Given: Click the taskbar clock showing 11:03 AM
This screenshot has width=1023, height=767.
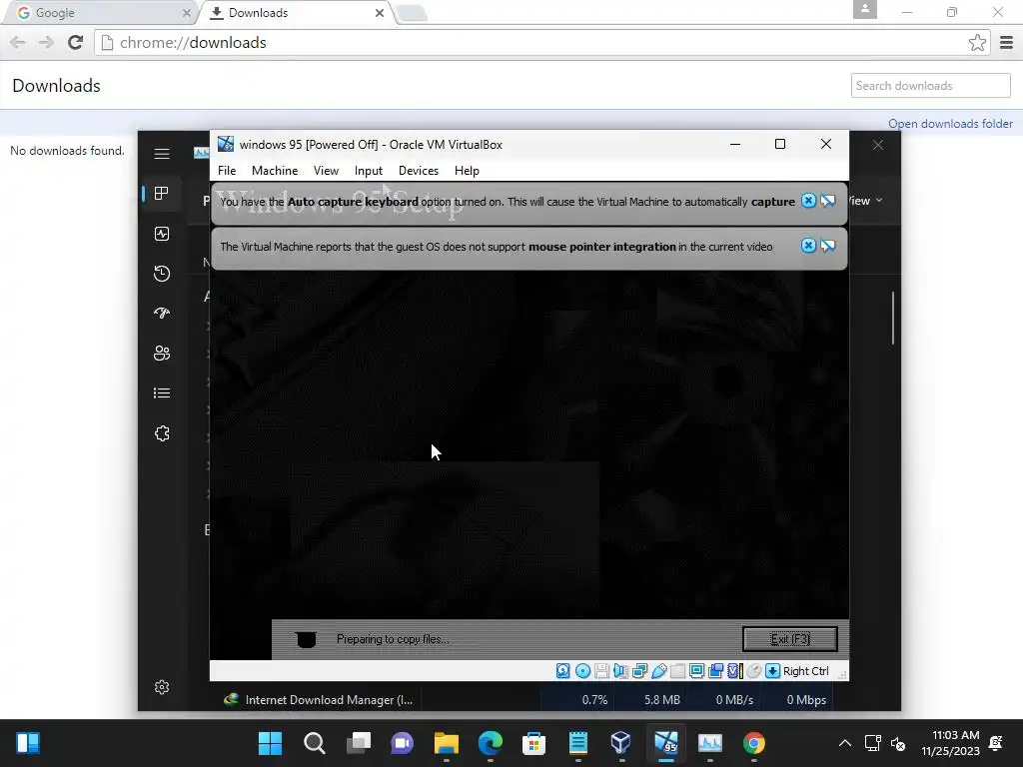Looking at the screenshot, I should pos(951,743).
